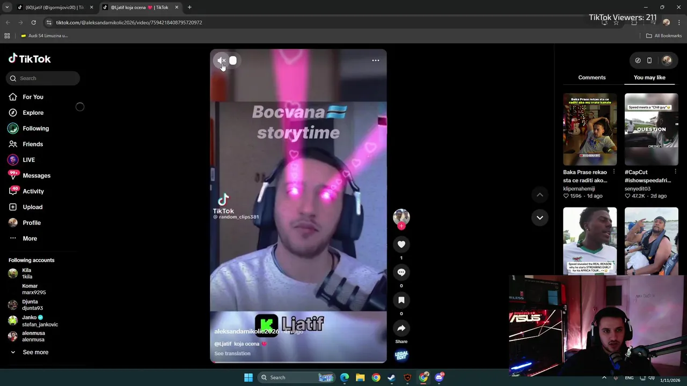687x386 pixels.
Task: Go to the next video with down chevron
Action: coord(540,218)
